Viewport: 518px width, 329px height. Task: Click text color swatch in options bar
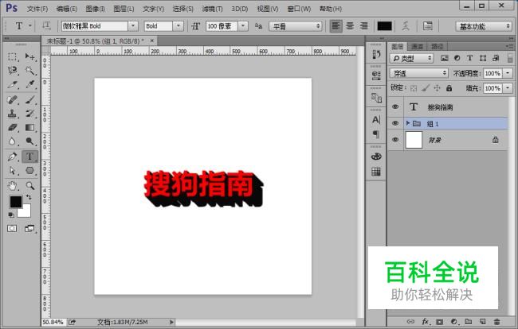[x=385, y=26]
